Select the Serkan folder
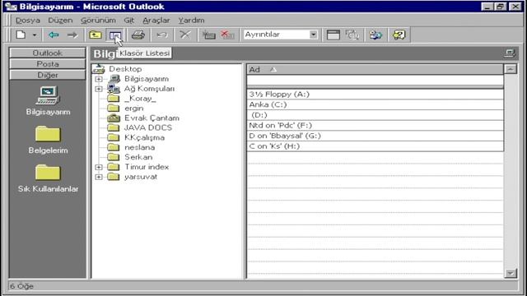 tap(138, 157)
